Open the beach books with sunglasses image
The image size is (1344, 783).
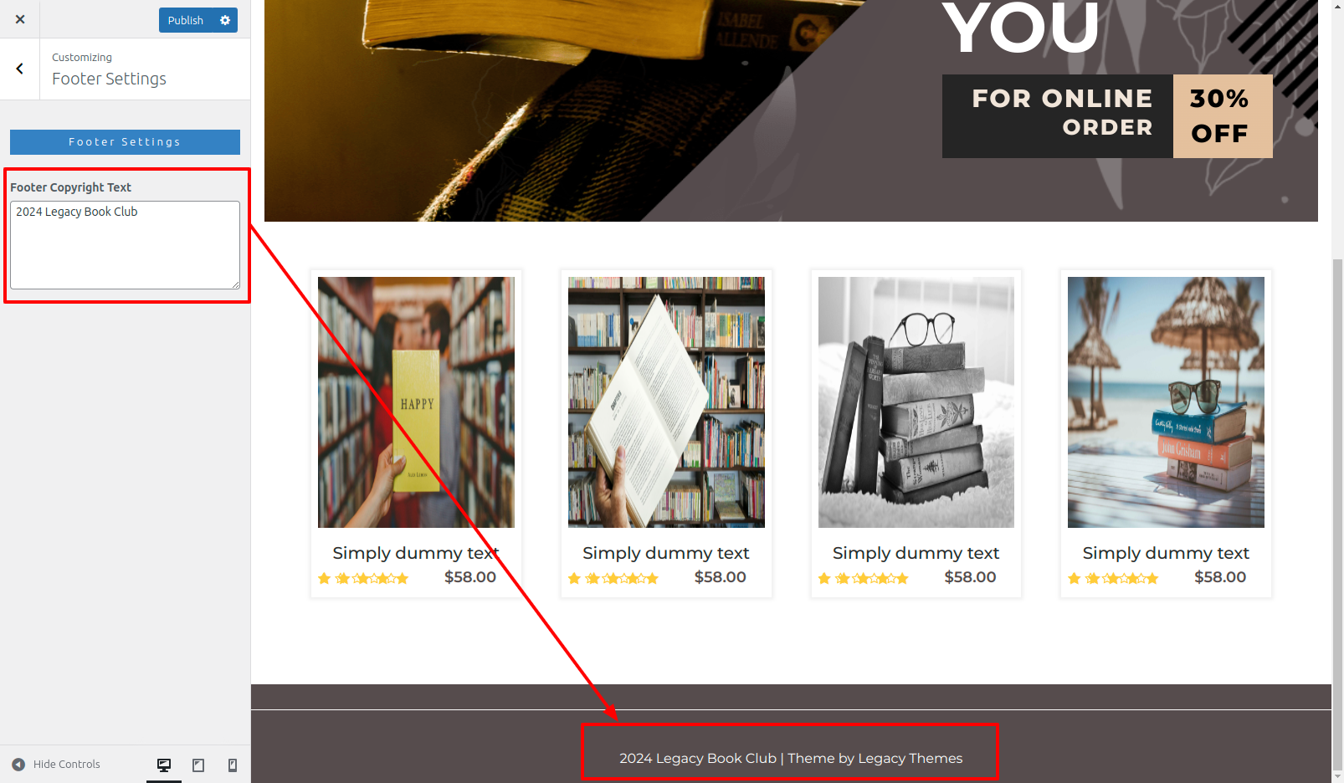click(x=1166, y=402)
